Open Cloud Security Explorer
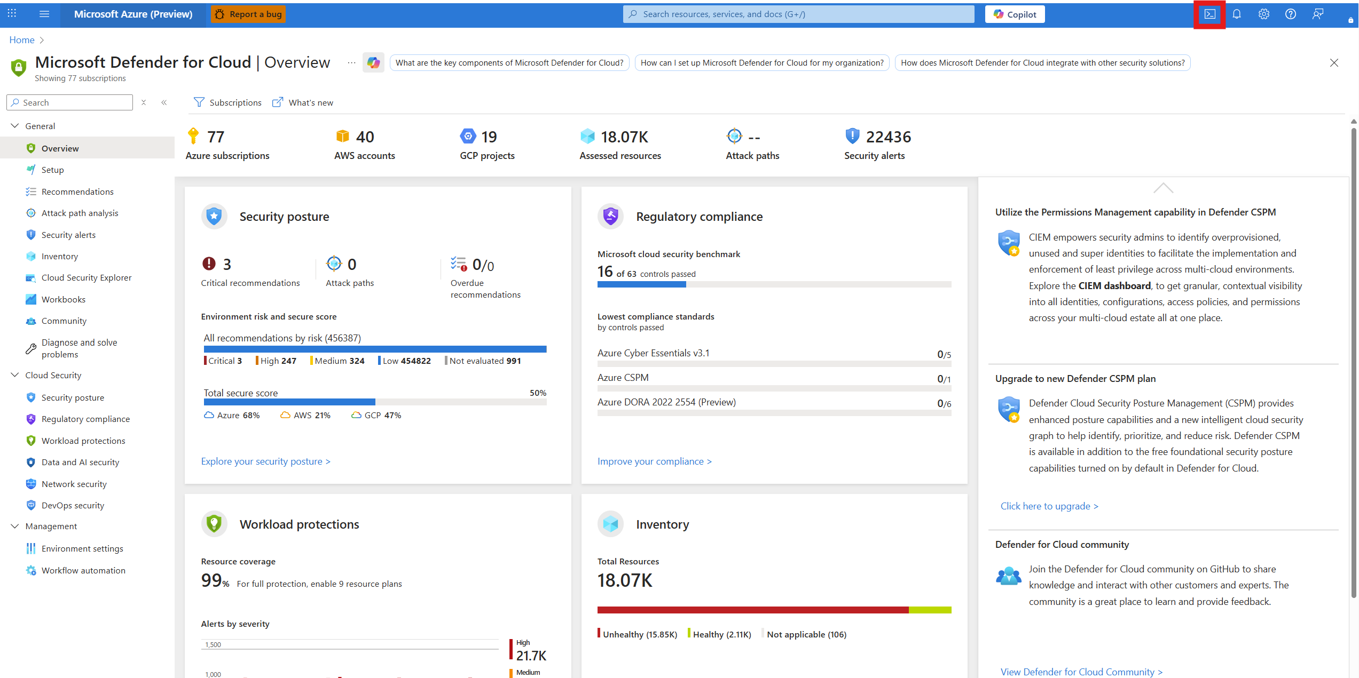 coord(87,277)
